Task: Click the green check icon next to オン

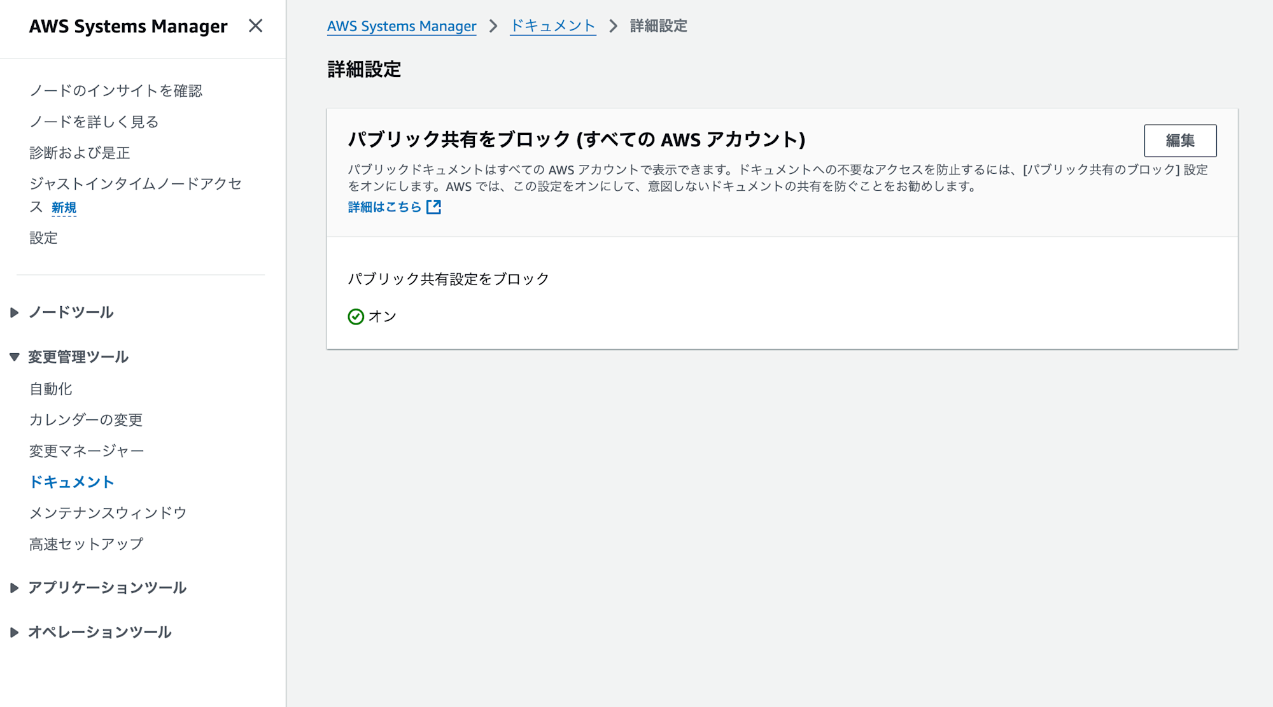Action: [356, 316]
